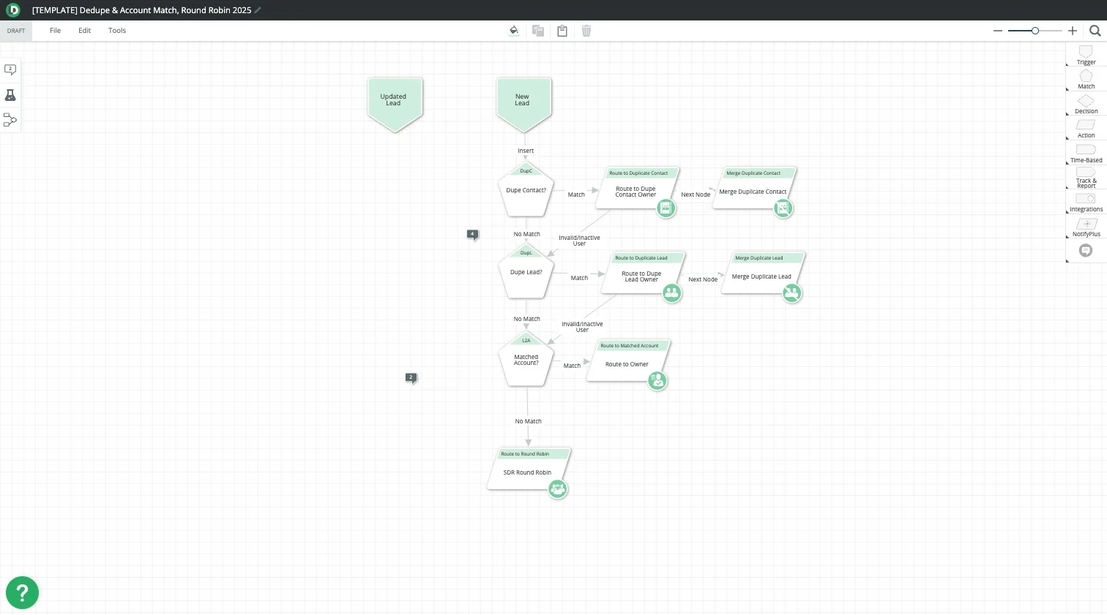Expand the Match node palette

point(1086,79)
